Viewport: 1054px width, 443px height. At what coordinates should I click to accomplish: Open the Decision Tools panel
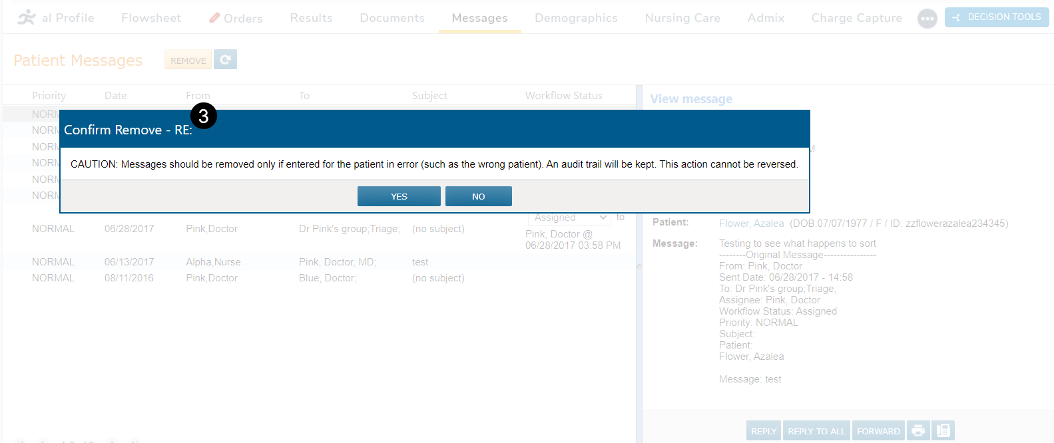coord(996,17)
